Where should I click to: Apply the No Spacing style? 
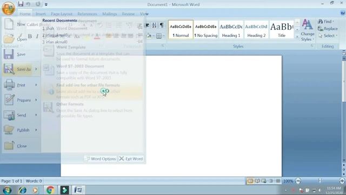click(206, 30)
